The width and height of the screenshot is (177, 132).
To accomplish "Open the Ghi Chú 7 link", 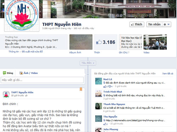I will (x=124, y=52).
